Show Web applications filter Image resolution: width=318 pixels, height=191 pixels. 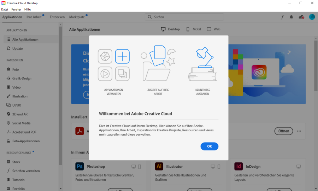(214, 29)
